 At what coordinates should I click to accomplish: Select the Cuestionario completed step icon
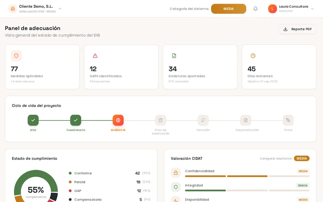76,120
